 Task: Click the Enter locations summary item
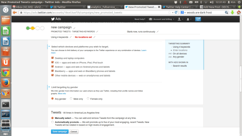pyautogui.click(x=180, y=50)
